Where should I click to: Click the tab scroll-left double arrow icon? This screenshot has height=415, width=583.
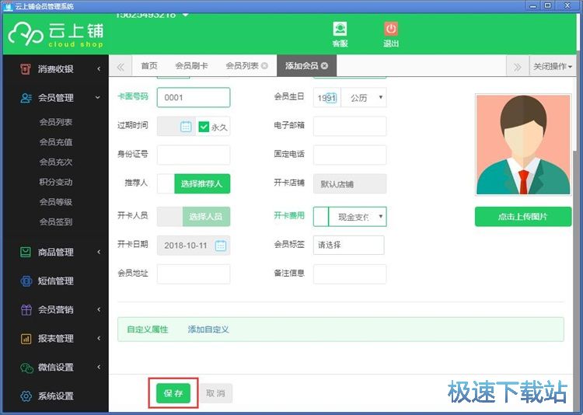click(x=120, y=67)
